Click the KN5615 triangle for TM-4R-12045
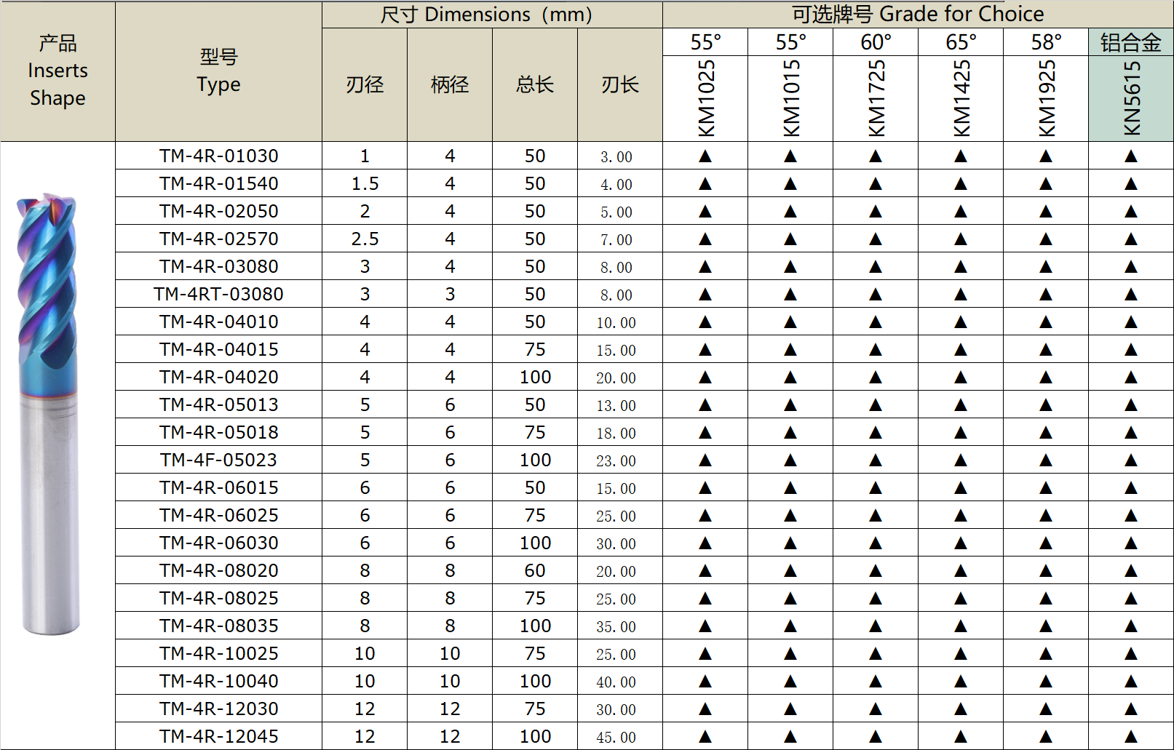This screenshot has height=750, width=1174. coord(1131,736)
